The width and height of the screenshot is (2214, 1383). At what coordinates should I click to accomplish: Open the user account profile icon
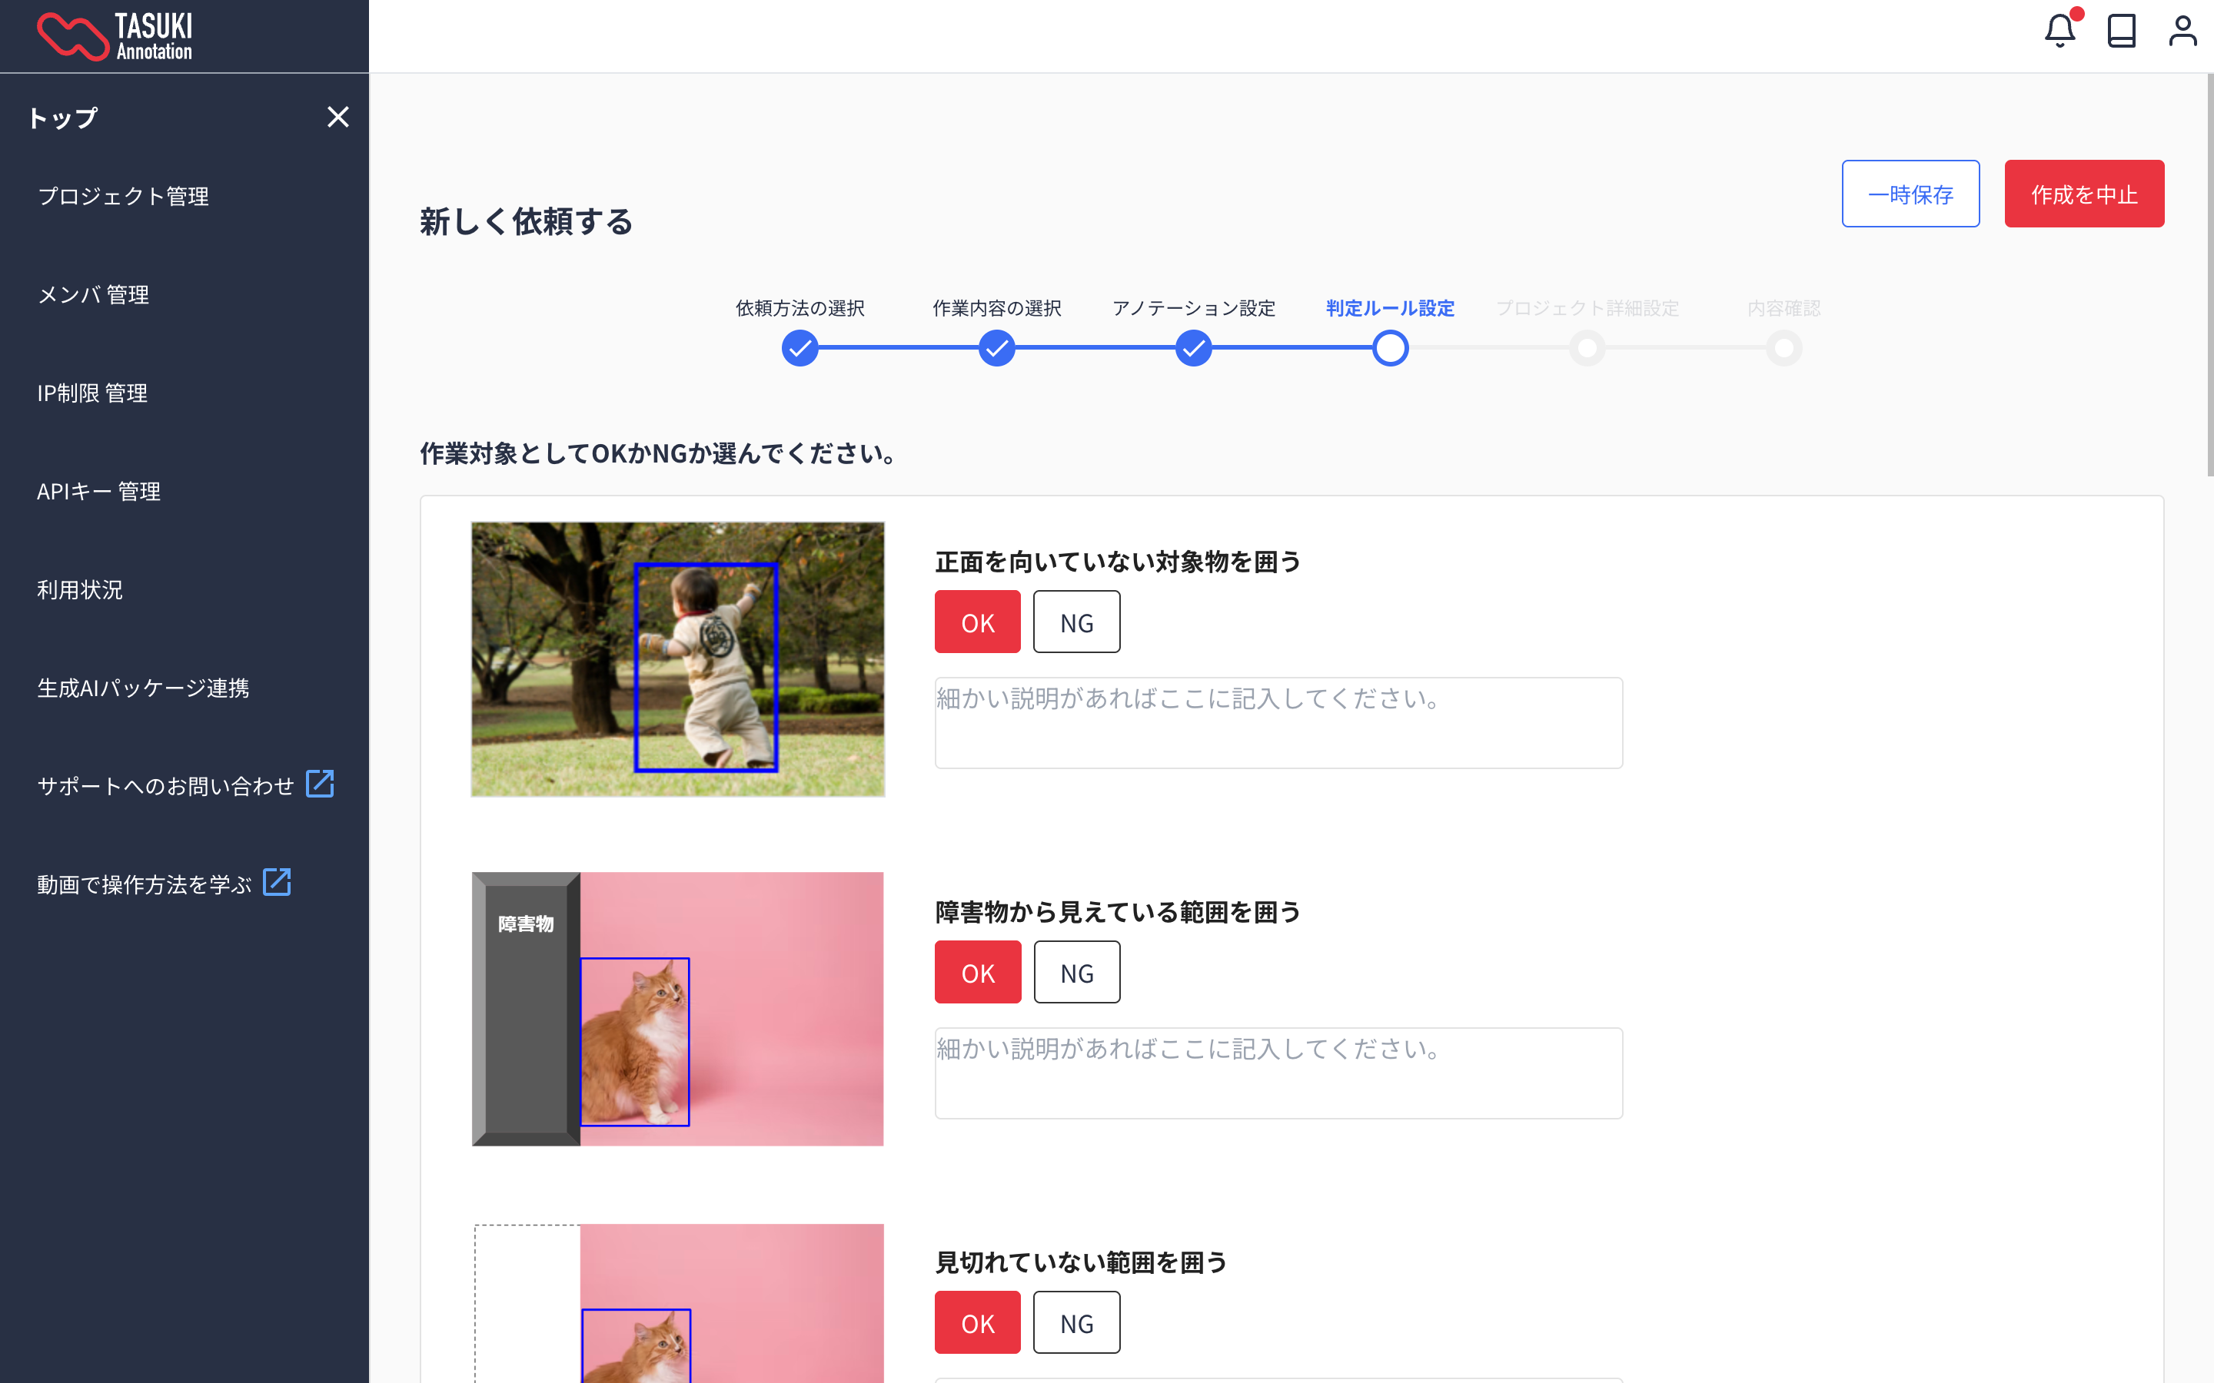pyautogui.click(x=2182, y=31)
